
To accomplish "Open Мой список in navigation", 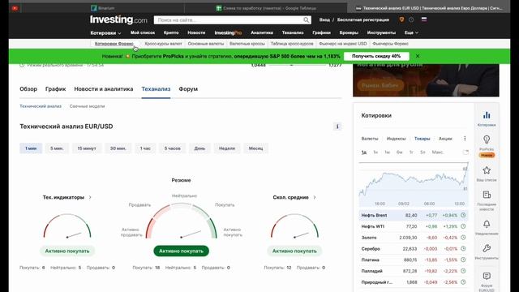I will click(x=143, y=32).
